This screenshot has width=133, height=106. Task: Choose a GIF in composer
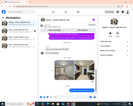click(x=51, y=97)
